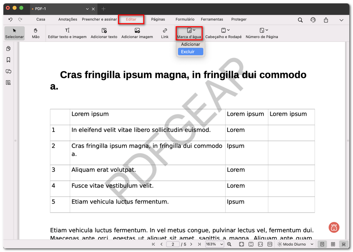
Task: Open the bookmarks panel in left sidebar
Action: pyautogui.click(x=8, y=60)
